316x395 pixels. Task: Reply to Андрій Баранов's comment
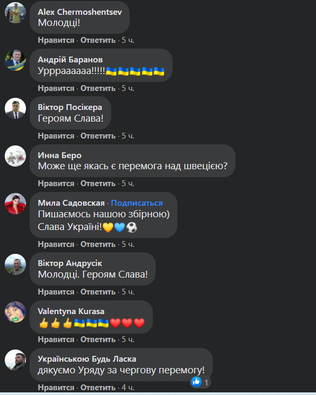[98, 88]
